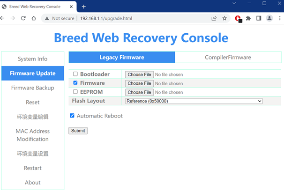Choose File for the Firmware row

coord(139,83)
